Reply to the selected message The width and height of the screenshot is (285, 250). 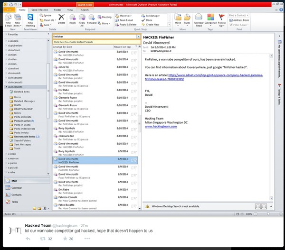click(73, 19)
